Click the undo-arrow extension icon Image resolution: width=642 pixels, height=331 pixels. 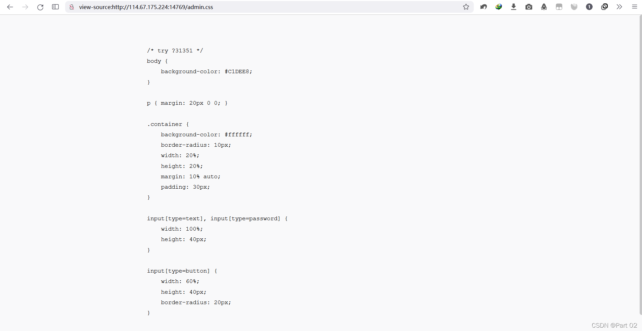pos(484,7)
